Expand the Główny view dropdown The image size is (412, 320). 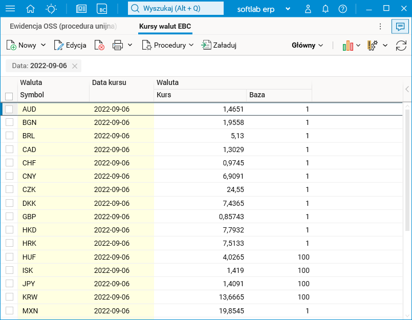tap(308, 45)
